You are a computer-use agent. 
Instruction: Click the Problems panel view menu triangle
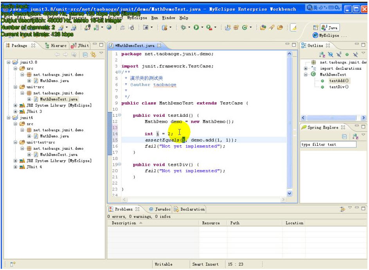[350, 208]
